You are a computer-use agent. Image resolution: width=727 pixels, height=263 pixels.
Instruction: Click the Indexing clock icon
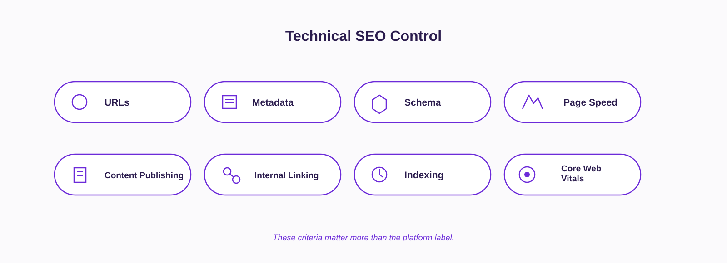click(x=379, y=175)
